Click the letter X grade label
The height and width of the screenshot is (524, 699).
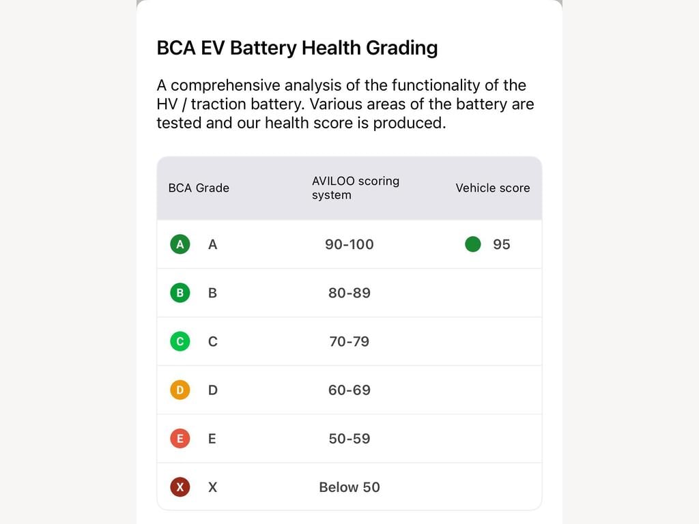tap(213, 487)
